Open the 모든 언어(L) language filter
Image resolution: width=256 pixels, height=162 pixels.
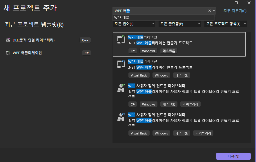134,24
